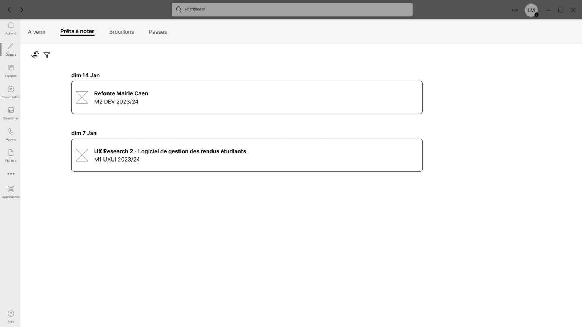The height and width of the screenshot is (327, 582).
Task: Expand the sidebar three-dots more menu
Action: 11,174
